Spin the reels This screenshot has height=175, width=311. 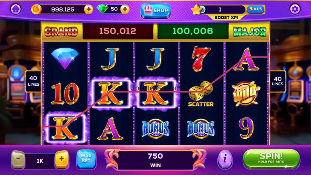coord(271,159)
